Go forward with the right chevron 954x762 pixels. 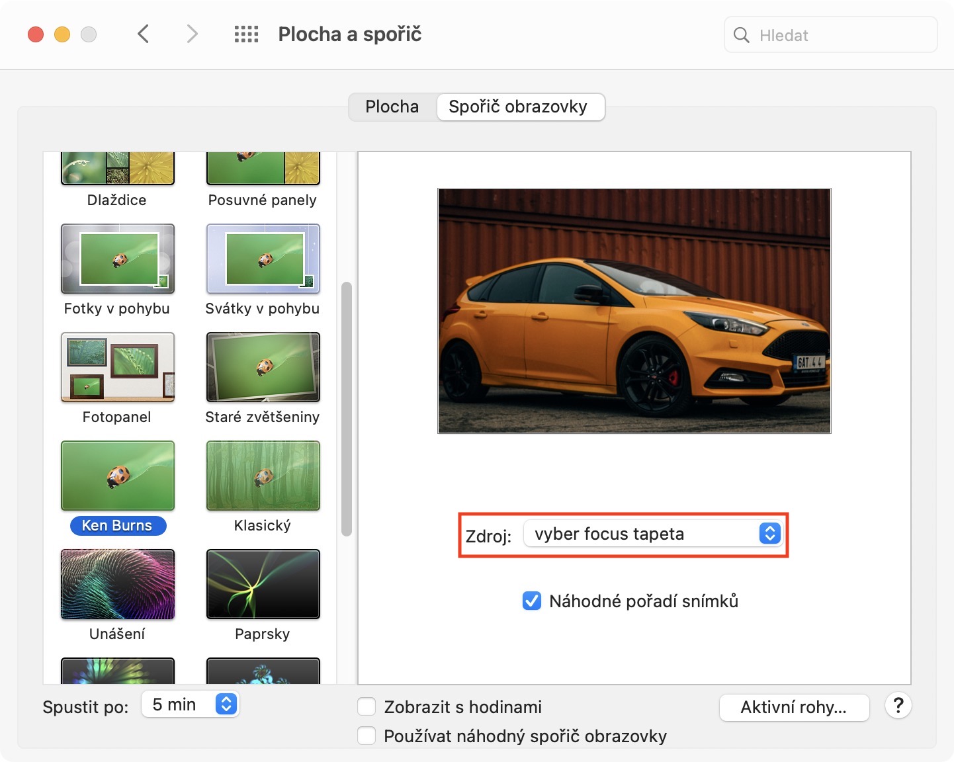point(192,34)
